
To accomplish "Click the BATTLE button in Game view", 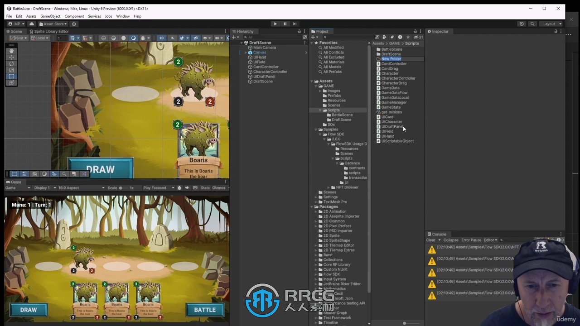I will 205,310.
